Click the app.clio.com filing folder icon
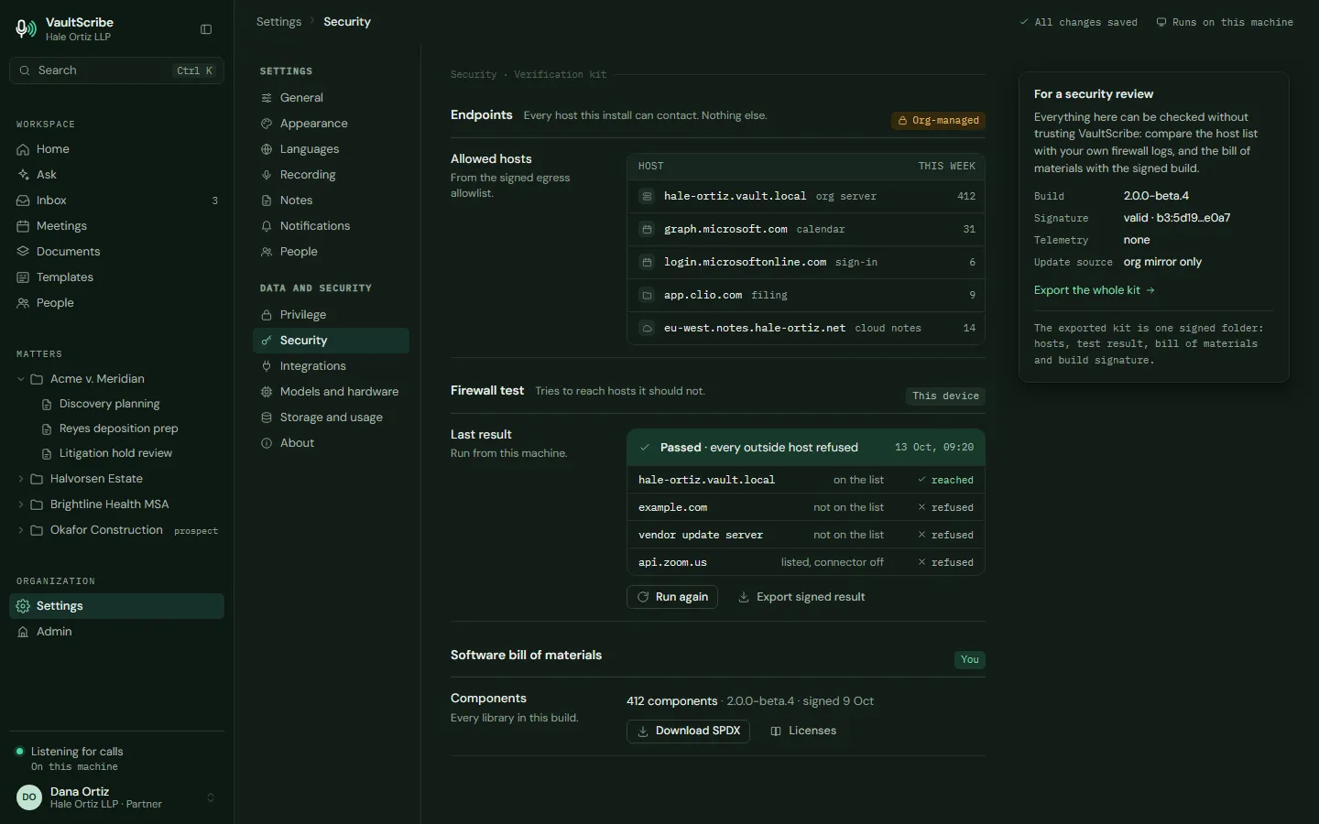Image resolution: width=1319 pixels, height=824 pixels. click(647, 295)
